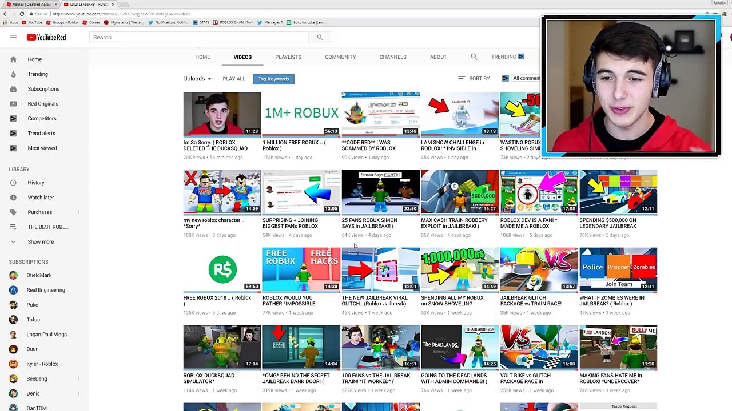Open THE BEST ROBL... playlist in the sidebar
The width and height of the screenshot is (732, 411).
tap(48, 227)
